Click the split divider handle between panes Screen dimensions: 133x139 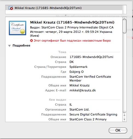(x=66, y=15)
